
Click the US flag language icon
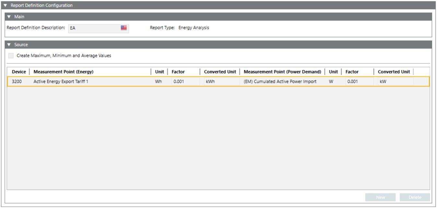pos(124,28)
